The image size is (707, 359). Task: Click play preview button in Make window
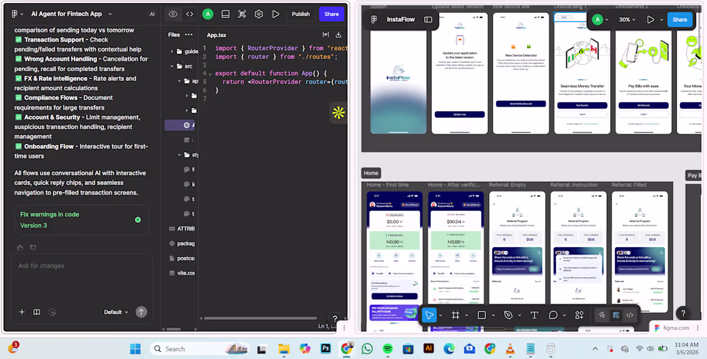276,14
